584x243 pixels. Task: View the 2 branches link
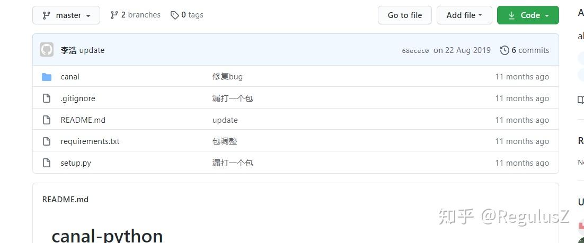[135, 15]
